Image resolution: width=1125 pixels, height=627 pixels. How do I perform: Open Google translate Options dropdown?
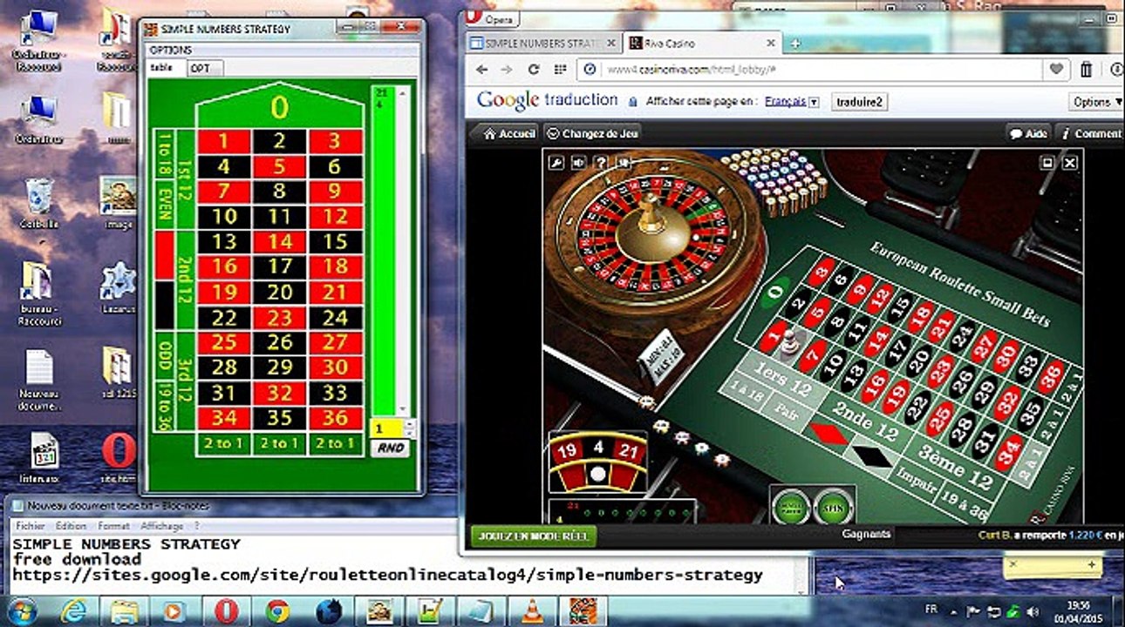[x=1096, y=102]
